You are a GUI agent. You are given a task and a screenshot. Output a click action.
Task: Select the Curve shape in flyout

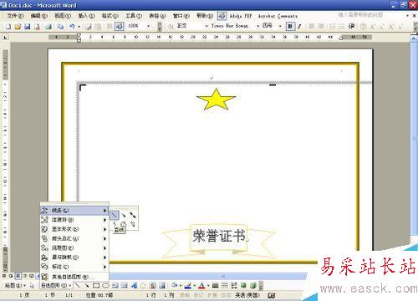(x=115, y=224)
